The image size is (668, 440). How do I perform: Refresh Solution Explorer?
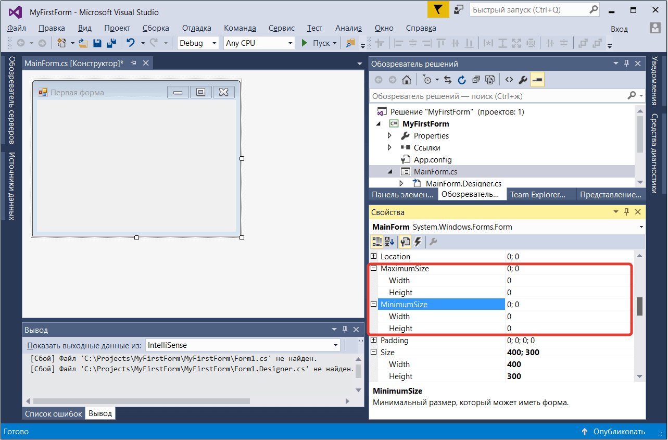[x=462, y=80]
